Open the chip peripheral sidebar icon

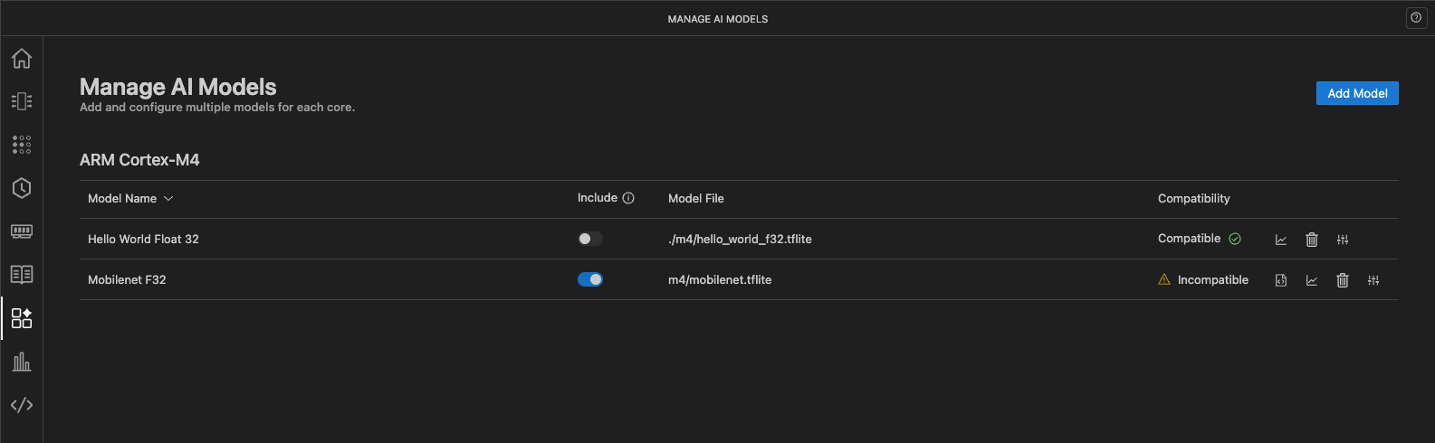click(22, 101)
